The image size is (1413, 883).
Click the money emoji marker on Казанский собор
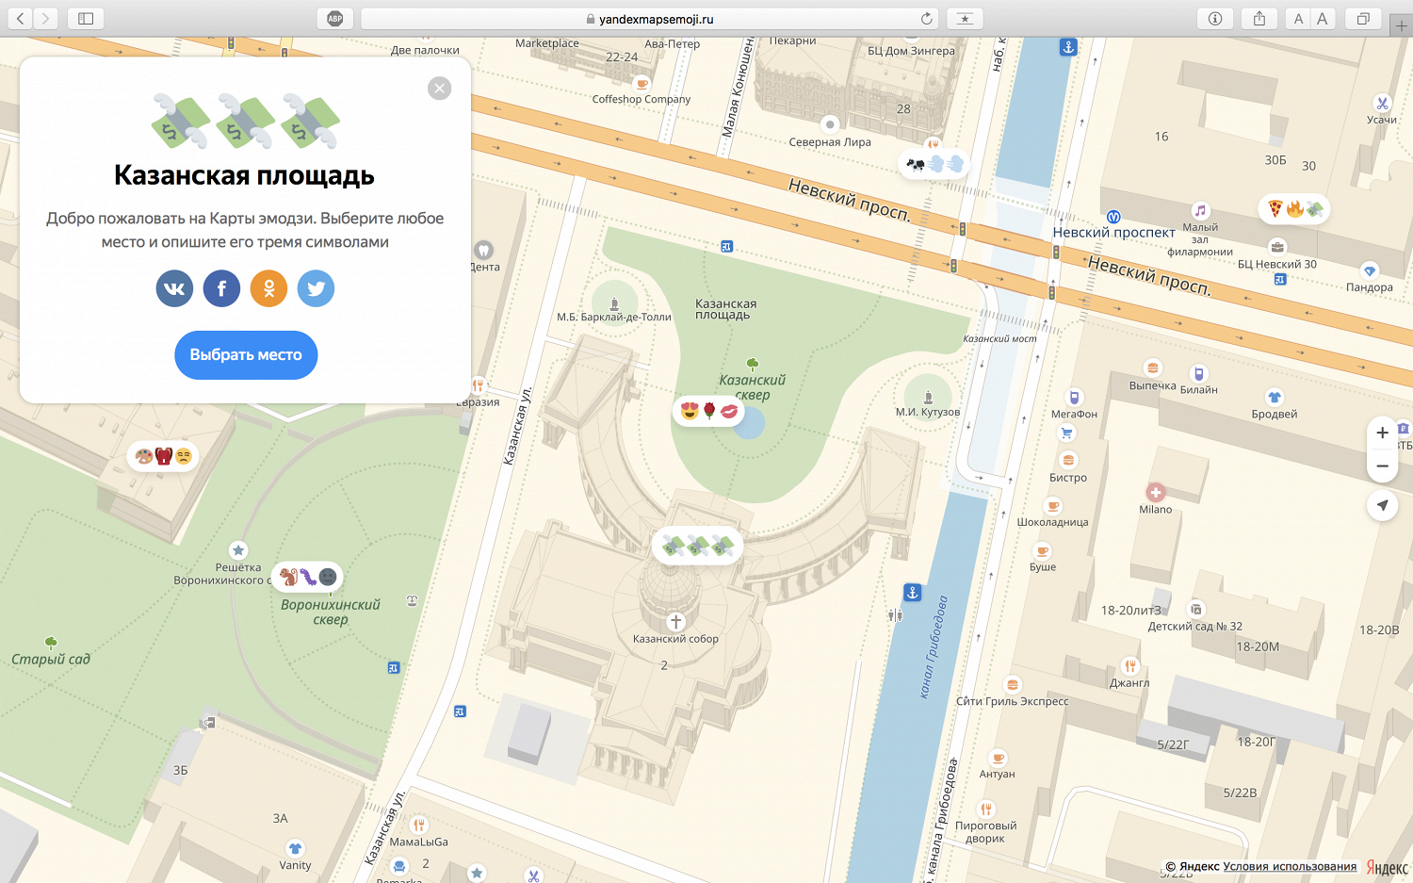[x=697, y=546]
